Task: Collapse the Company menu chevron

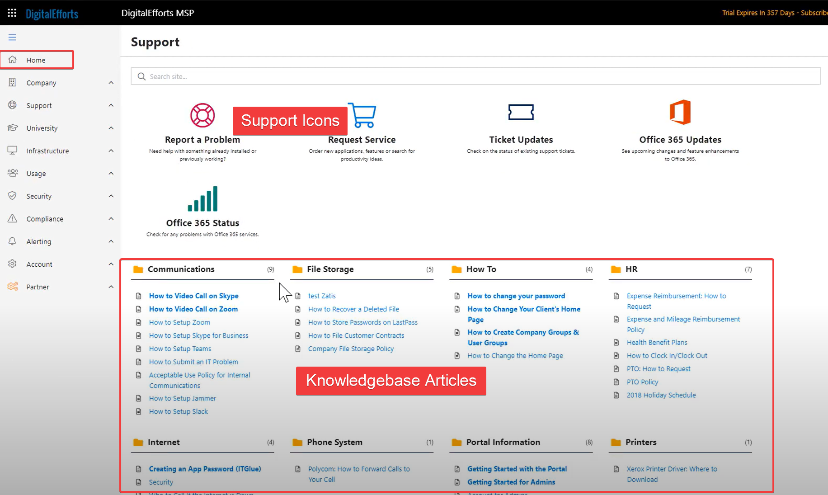Action: [111, 83]
